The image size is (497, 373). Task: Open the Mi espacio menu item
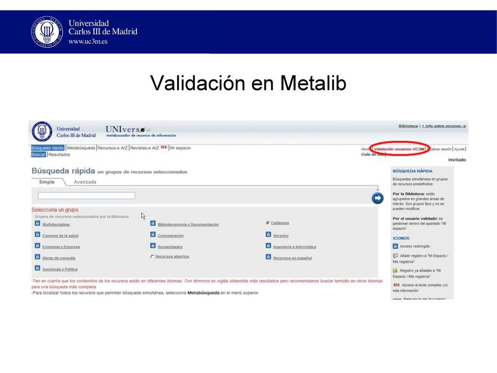click(181, 148)
